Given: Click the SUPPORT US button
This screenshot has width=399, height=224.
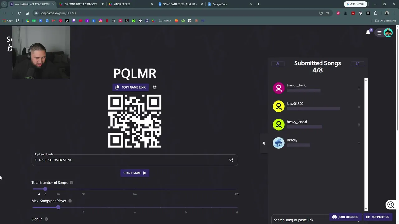Looking at the screenshot, I should pyautogui.click(x=377, y=217).
